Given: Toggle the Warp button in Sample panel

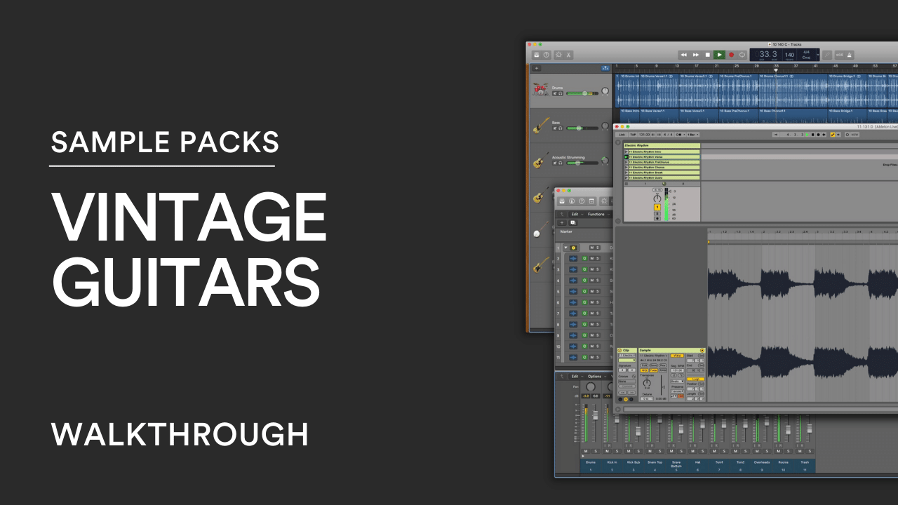Looking at the screenshot, I should [676, 356].
